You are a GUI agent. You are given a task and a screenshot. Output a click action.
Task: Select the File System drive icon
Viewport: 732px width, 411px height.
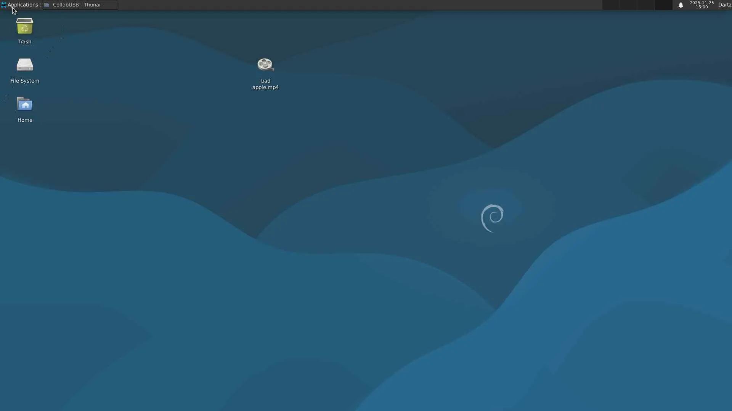[25, 65]
